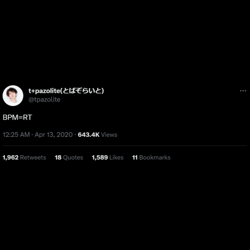
Task: Select the BPM=RT tweet text
Action: (17, 117)
